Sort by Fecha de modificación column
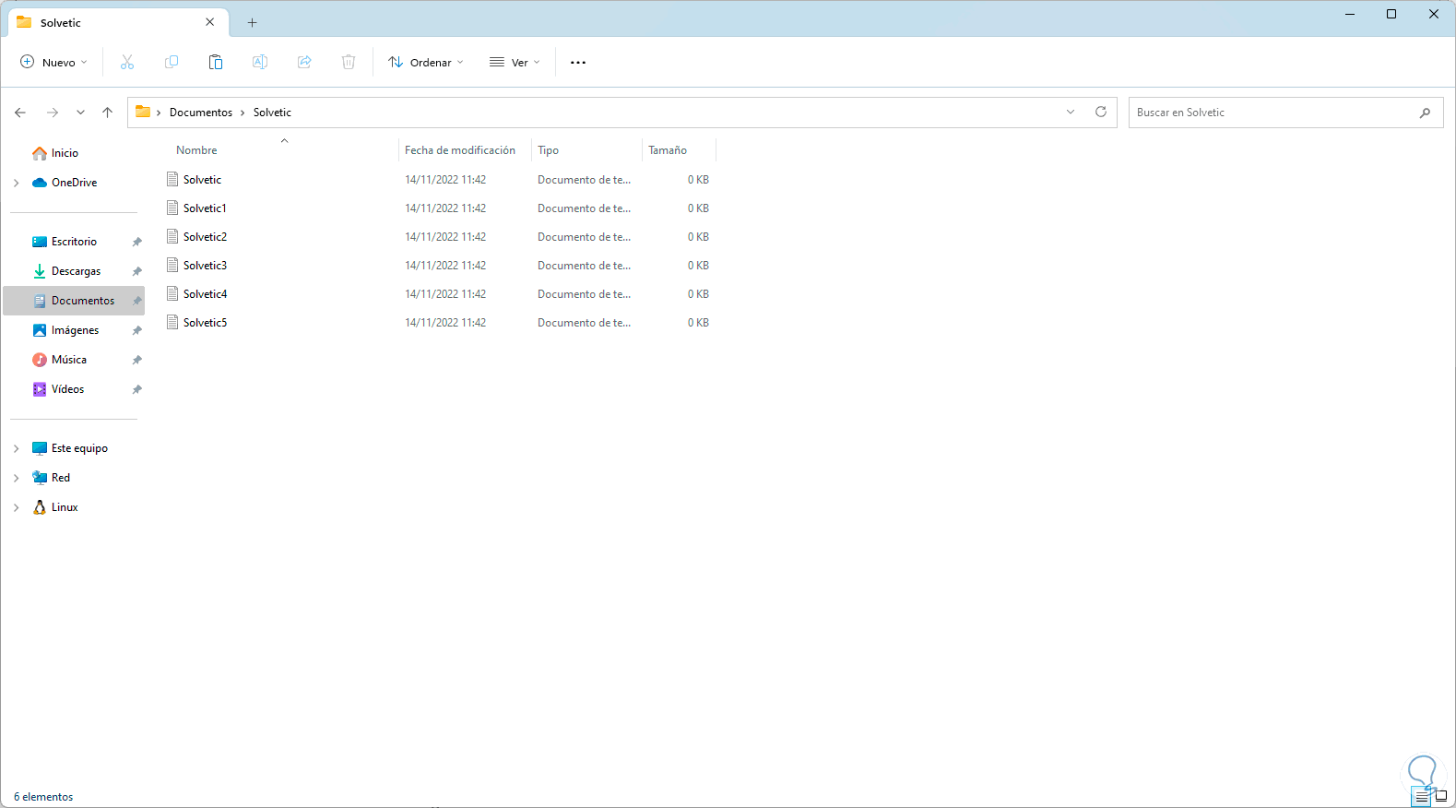1456x808 pixels. coord(460,150)
